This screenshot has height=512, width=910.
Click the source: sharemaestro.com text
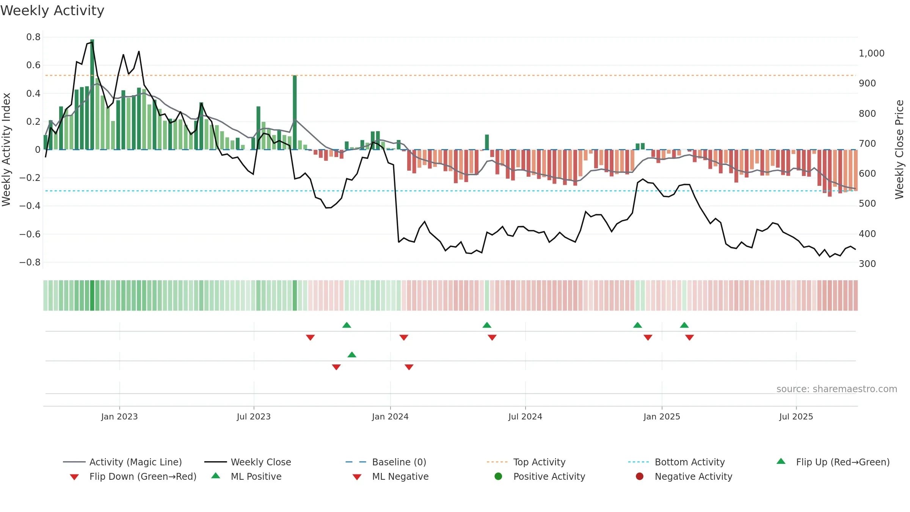point(837,389)
